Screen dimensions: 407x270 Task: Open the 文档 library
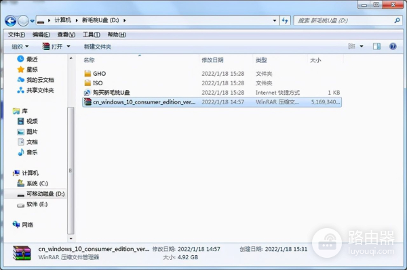tap(32, 142)
